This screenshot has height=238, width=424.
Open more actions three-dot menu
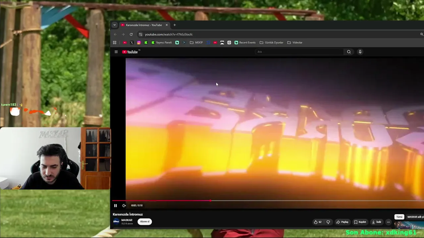coord(389,222)
